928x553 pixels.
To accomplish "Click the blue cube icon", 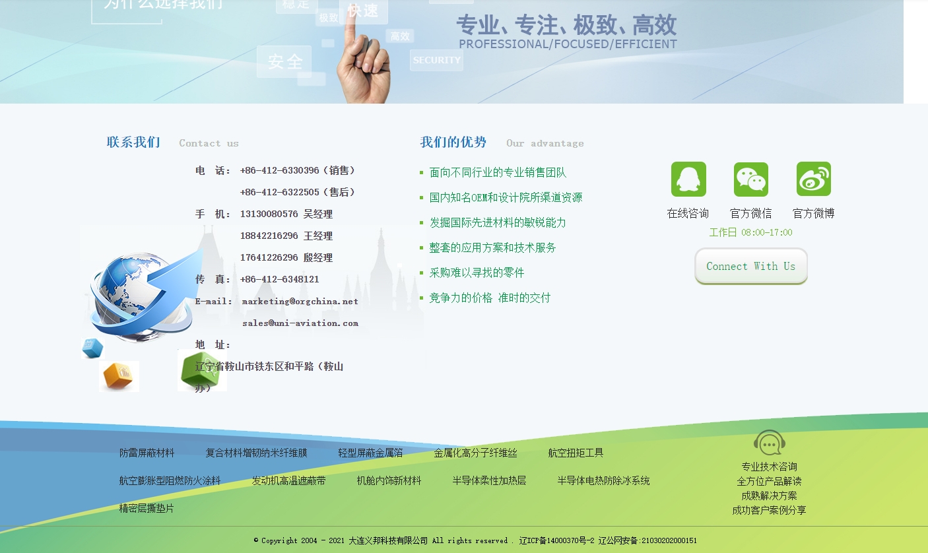I will tap(92, 348).
